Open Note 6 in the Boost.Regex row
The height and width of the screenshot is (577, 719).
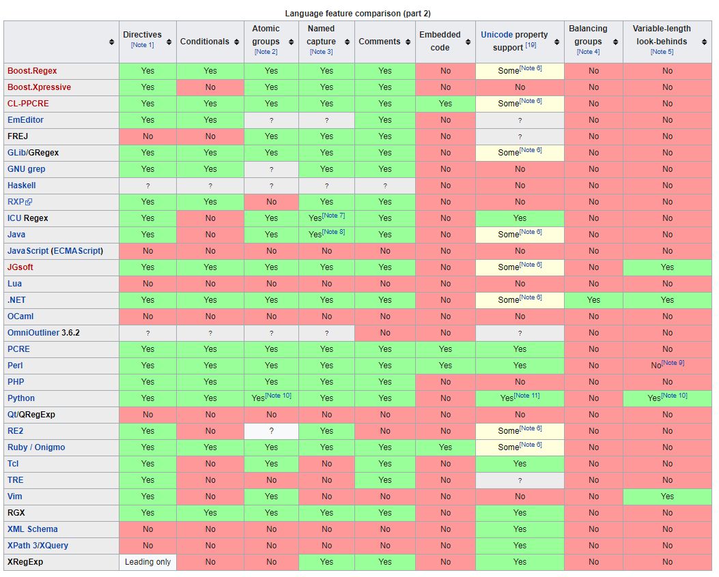(x=531, y=68)
